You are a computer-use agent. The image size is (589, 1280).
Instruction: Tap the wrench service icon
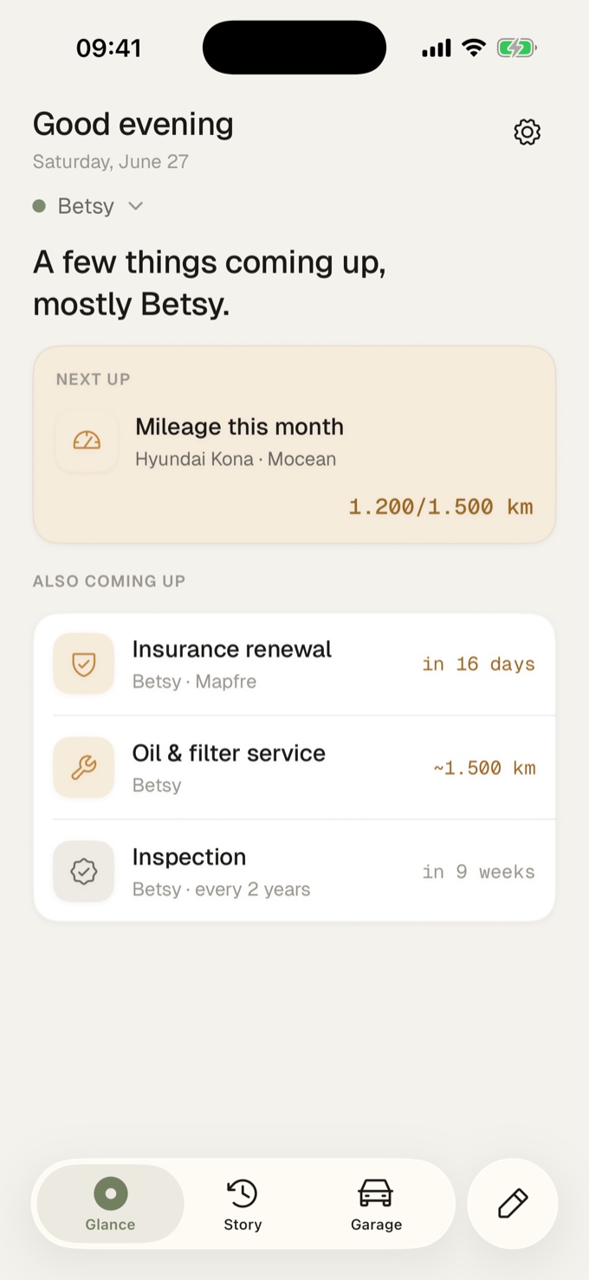click(x=83, y=767)
